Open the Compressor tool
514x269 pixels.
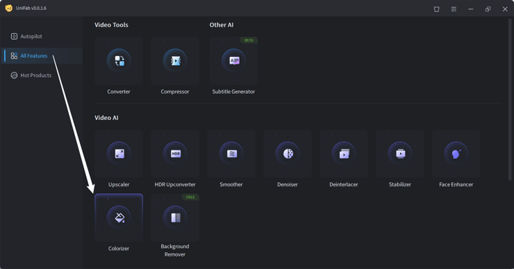pos(175,61)
